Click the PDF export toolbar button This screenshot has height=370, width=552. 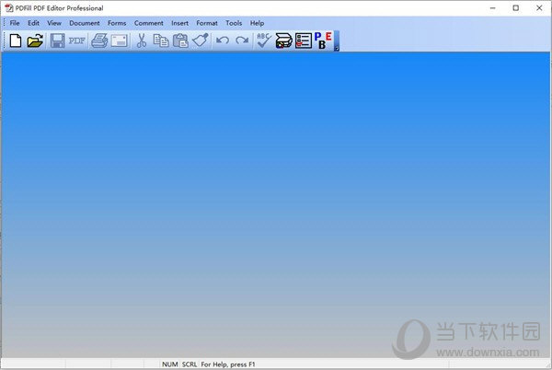tap(76, 40)
